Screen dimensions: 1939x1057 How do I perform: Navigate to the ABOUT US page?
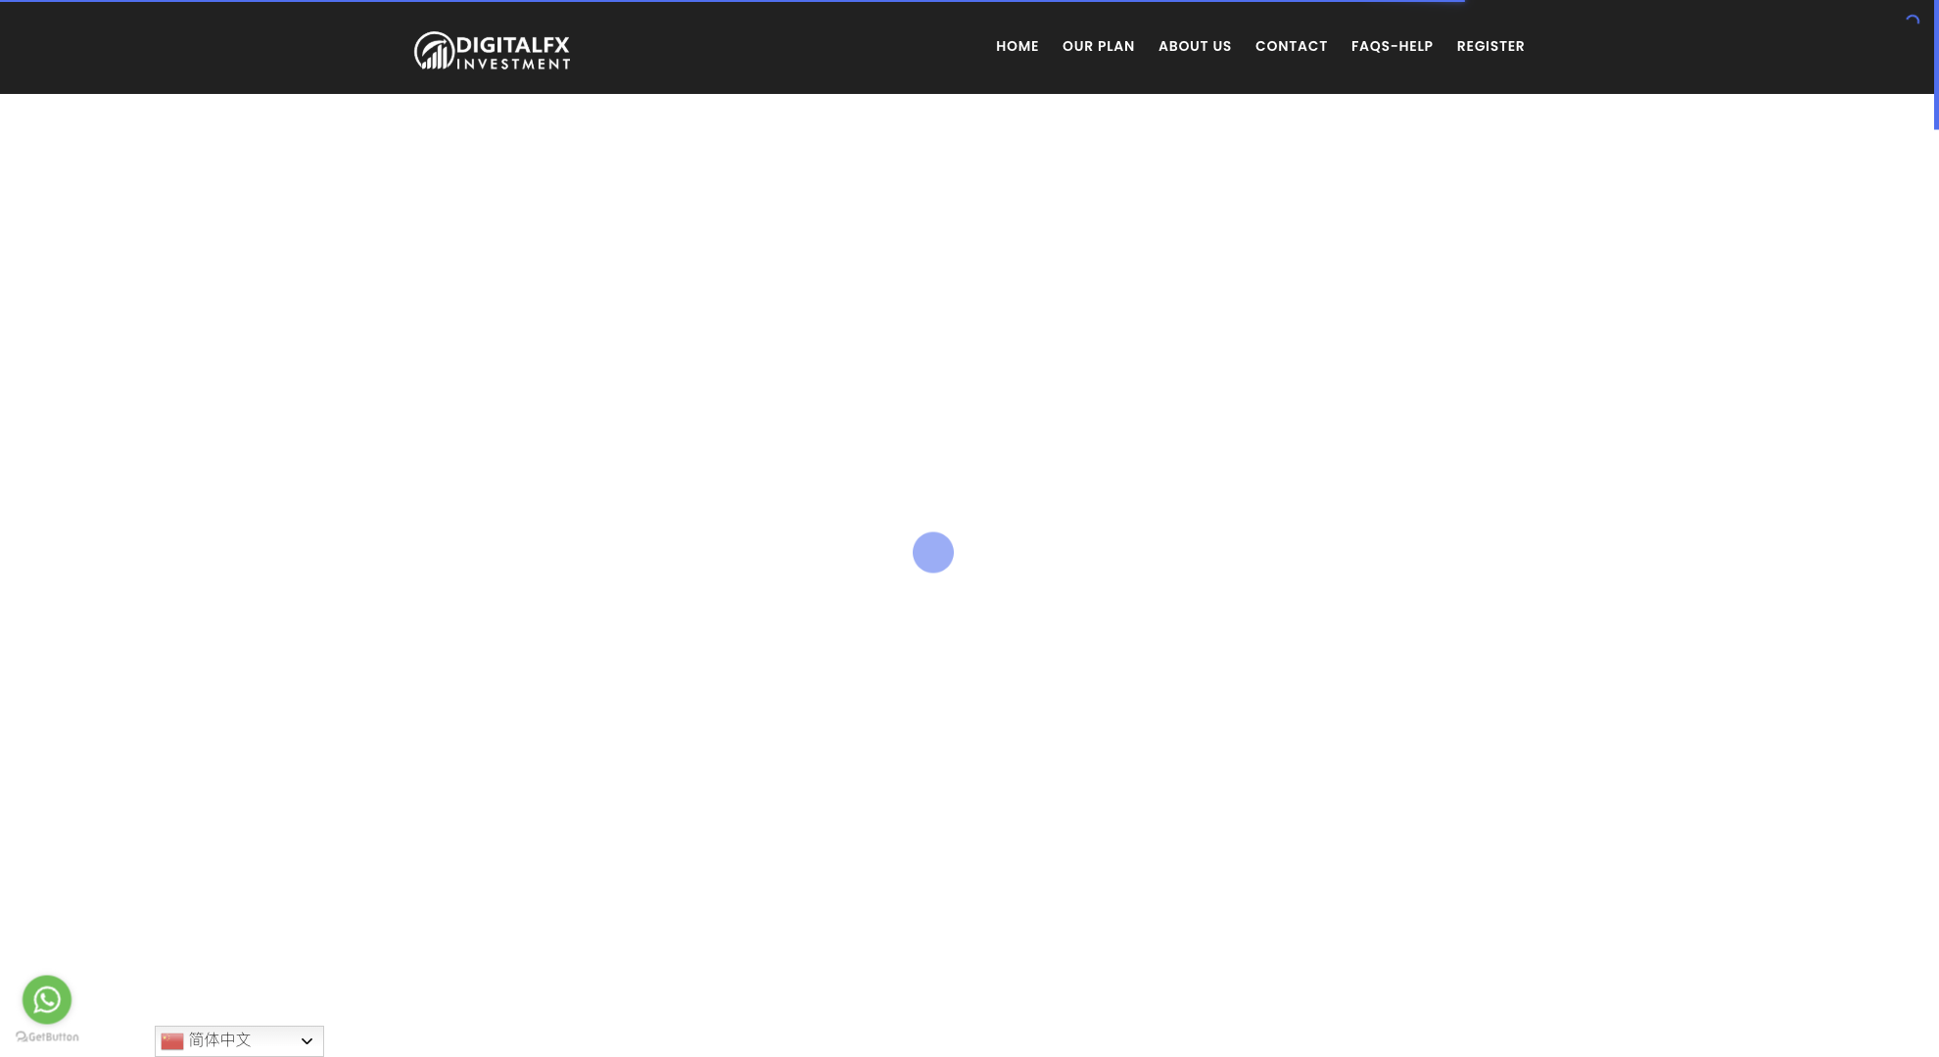tap(1194, 46)
